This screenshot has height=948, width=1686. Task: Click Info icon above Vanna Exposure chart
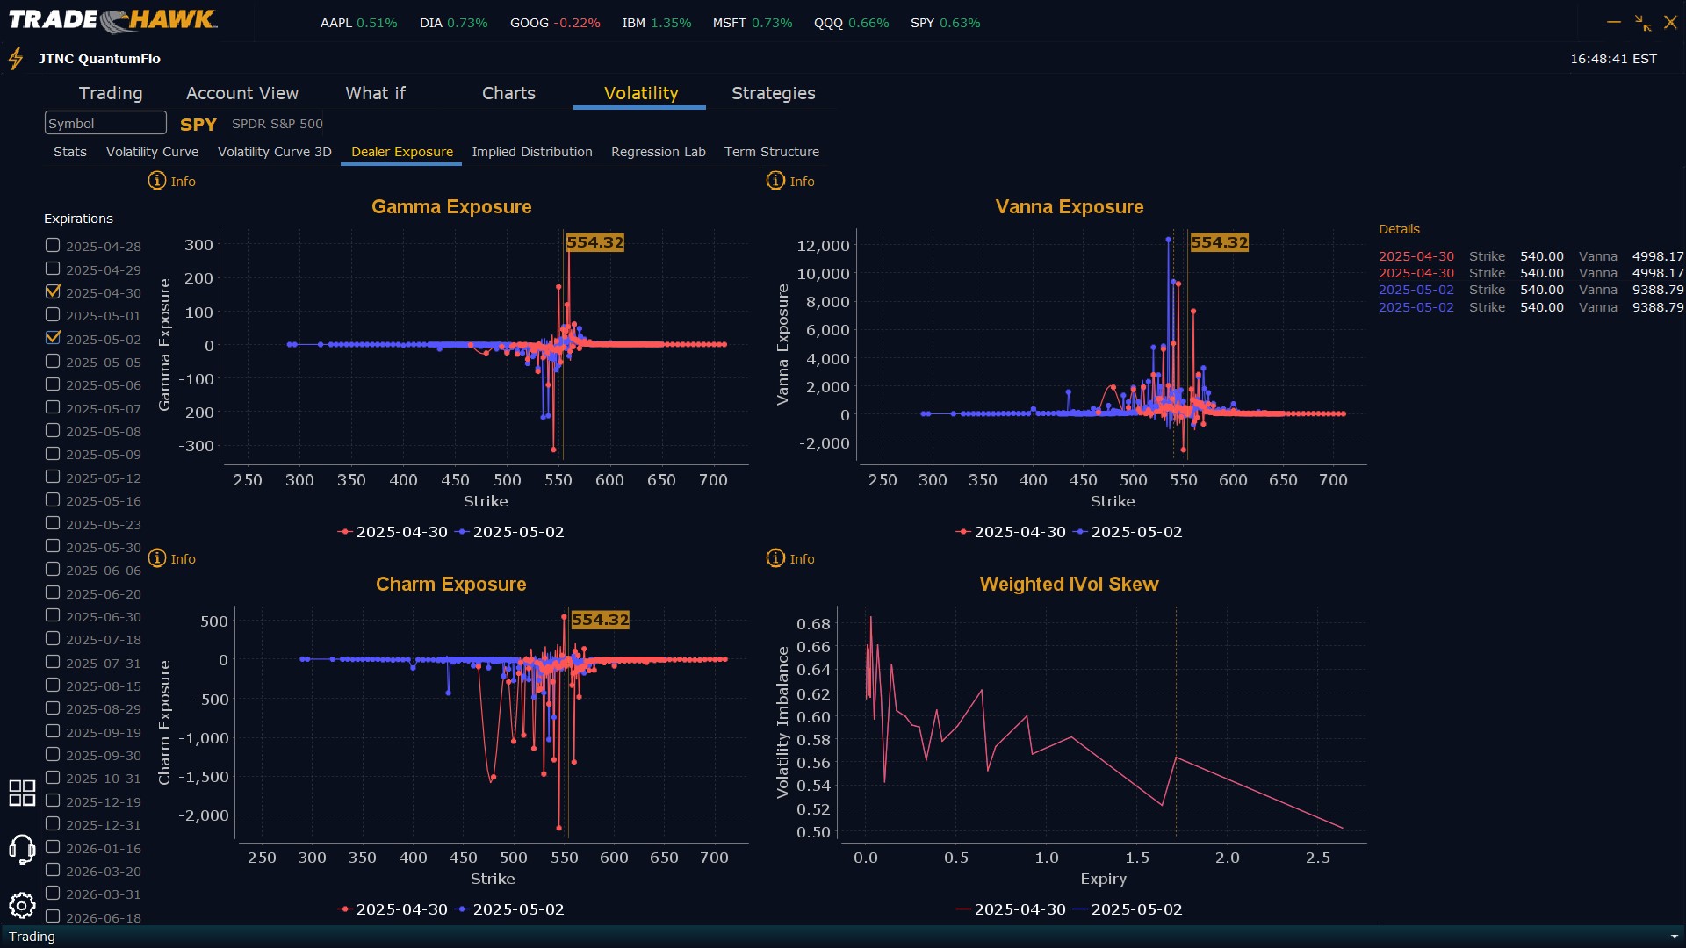(x=775, y=181)
